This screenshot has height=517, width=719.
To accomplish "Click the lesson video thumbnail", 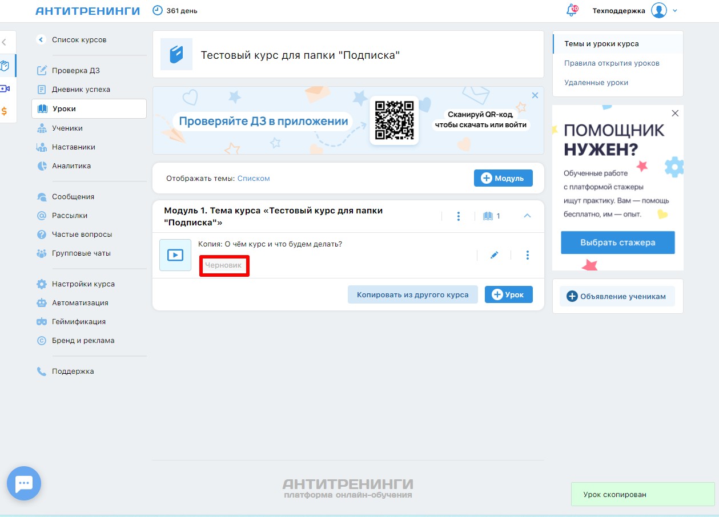I will (175, 255).
